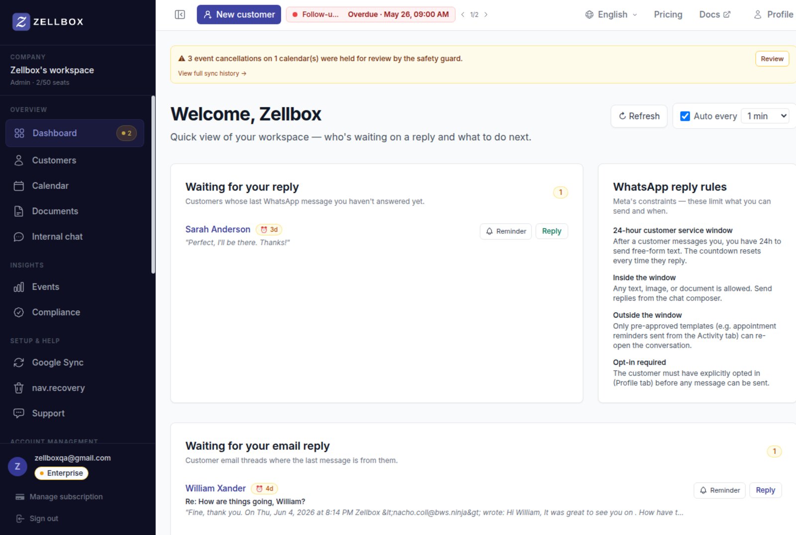Viewport: 796px width, 535px height.
Task: Click the sidebar scrollbar
Action: [153, 184]
